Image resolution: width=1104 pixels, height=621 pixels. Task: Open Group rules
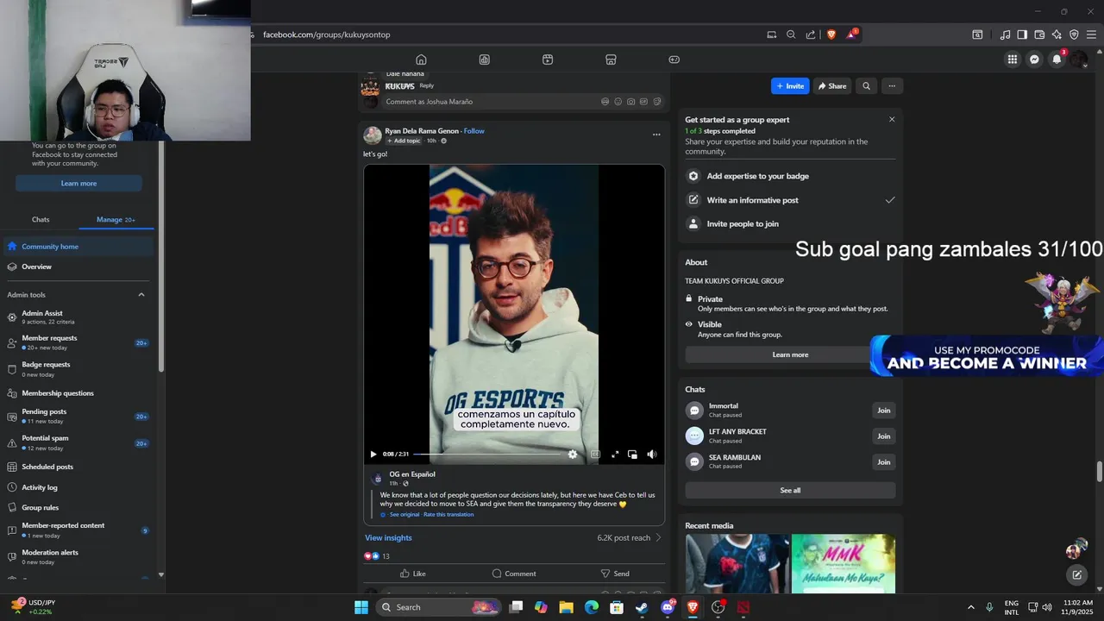78,508
